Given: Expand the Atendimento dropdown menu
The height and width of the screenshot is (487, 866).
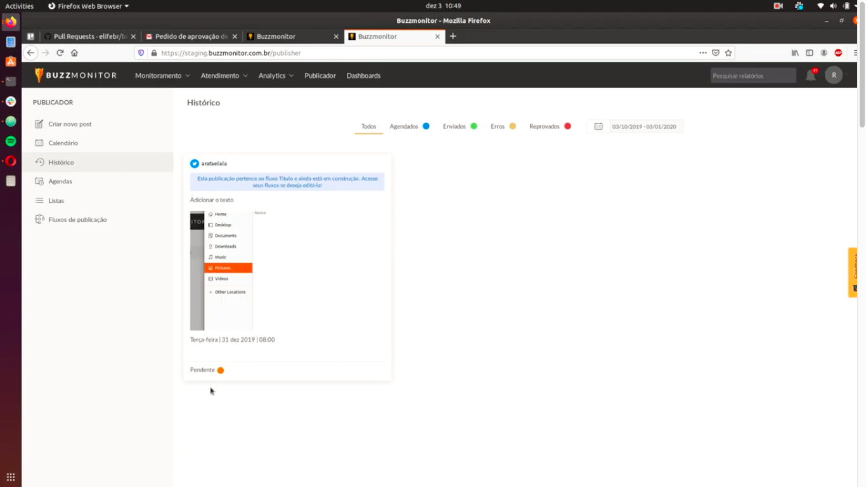Looking at the screenshot, I should coord(224,75).
